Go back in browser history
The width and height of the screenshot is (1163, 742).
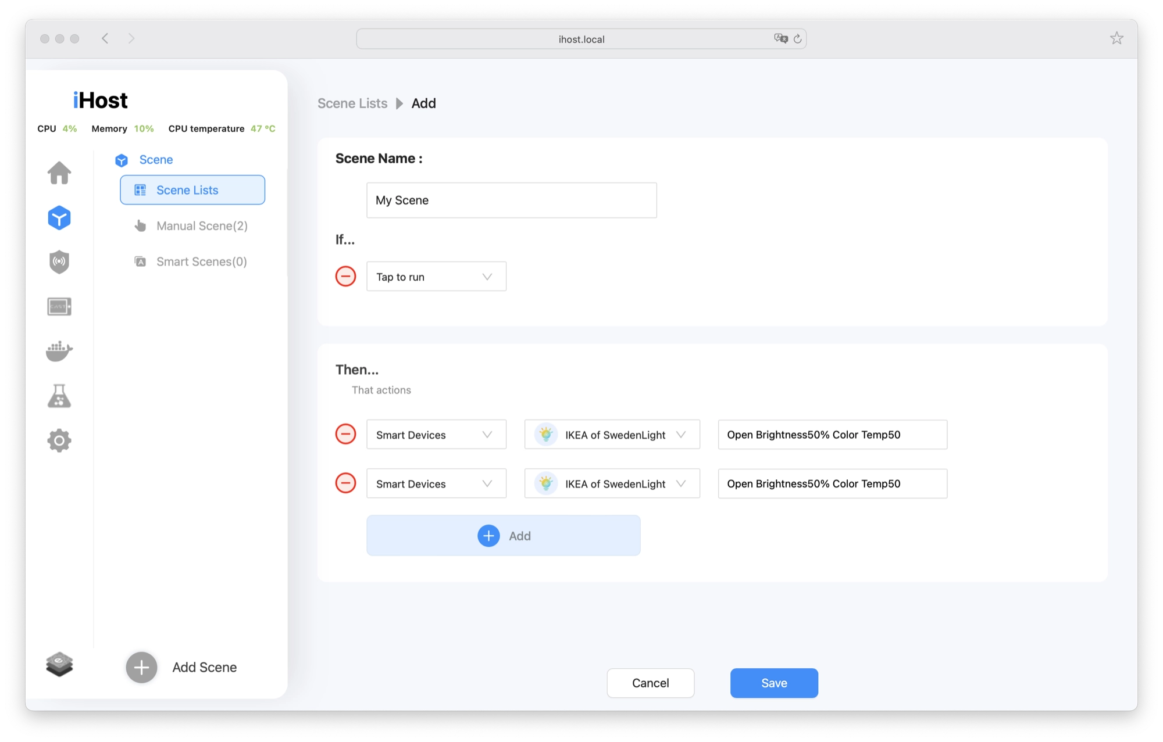click(105, 38)
